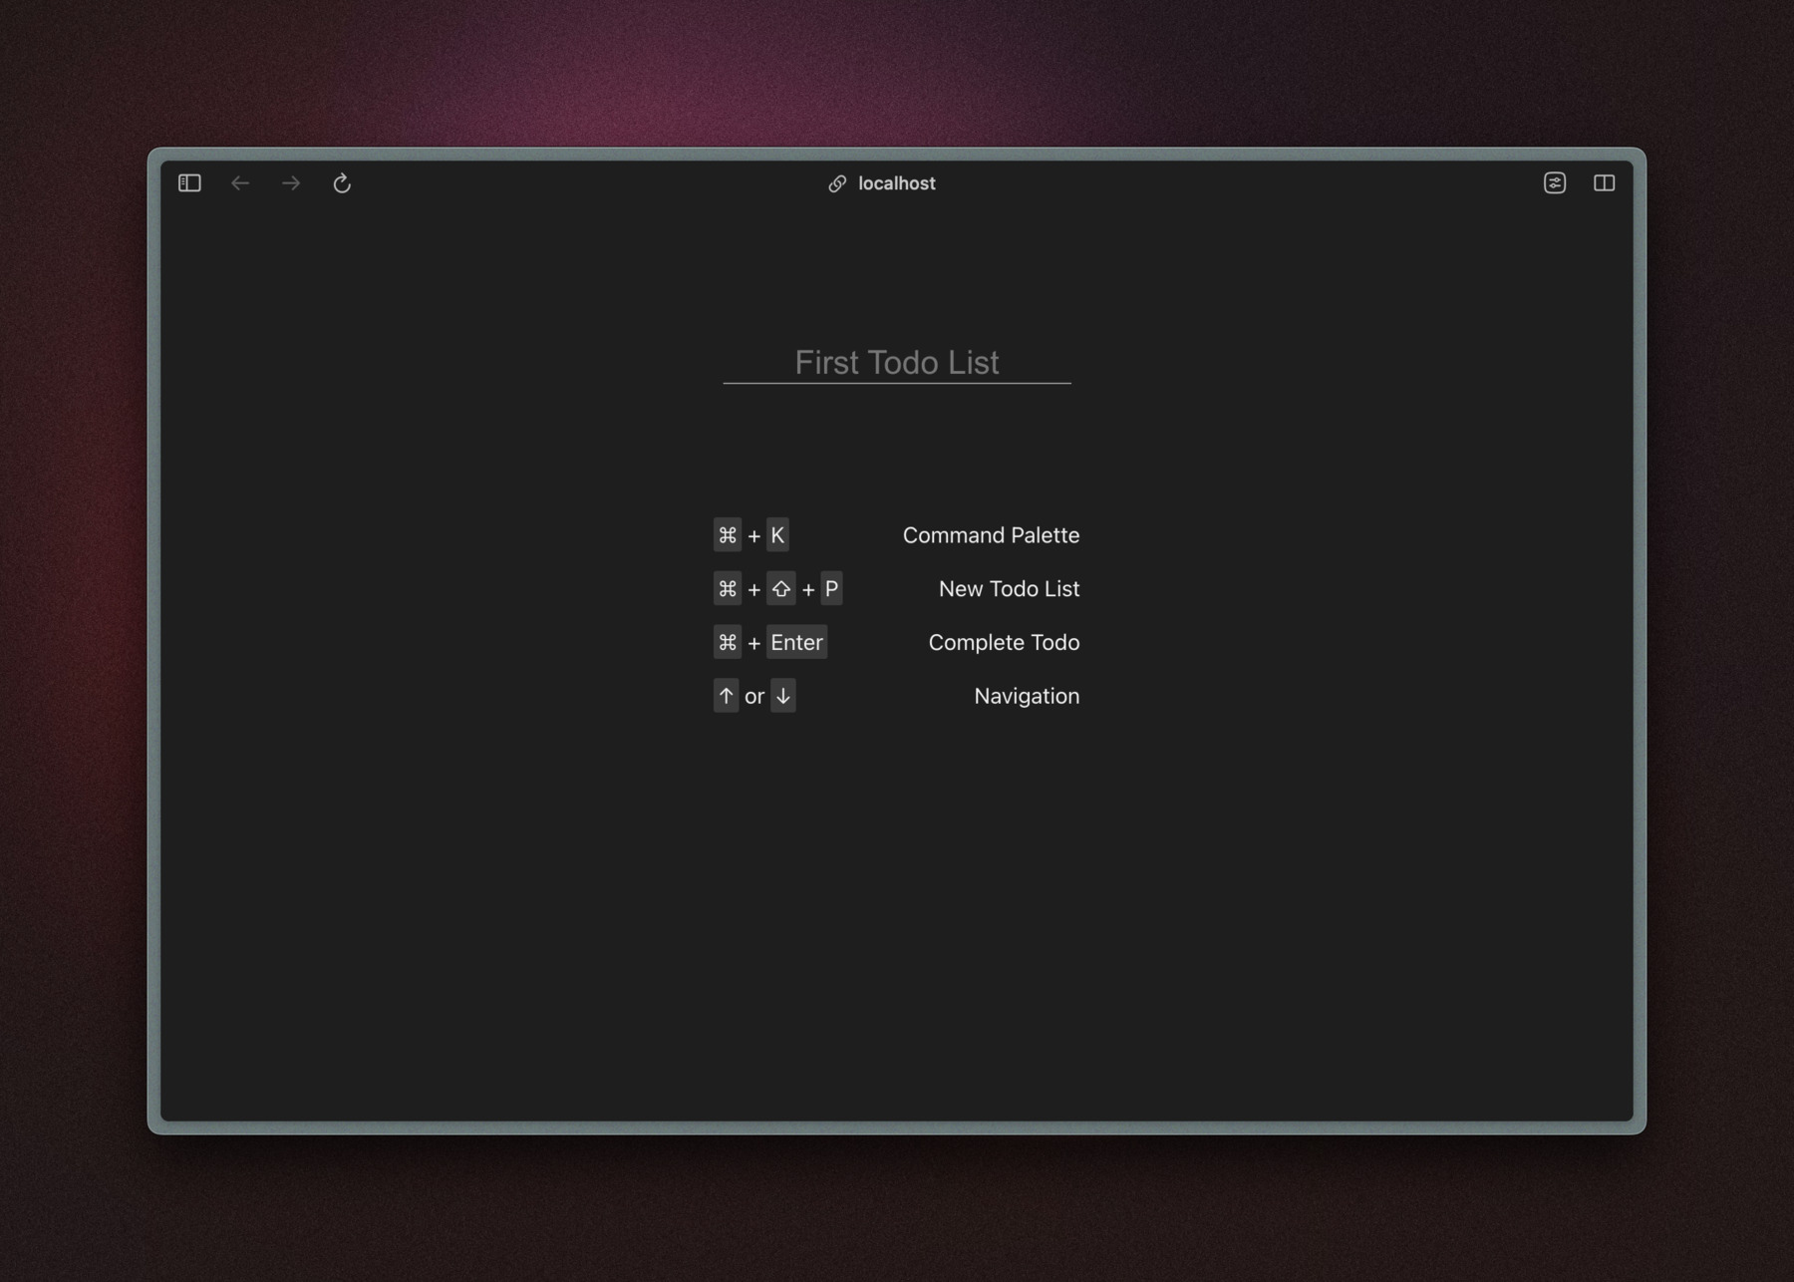Click the down arrow key badge
1794x1282 pixels.
tap(783, 696)
